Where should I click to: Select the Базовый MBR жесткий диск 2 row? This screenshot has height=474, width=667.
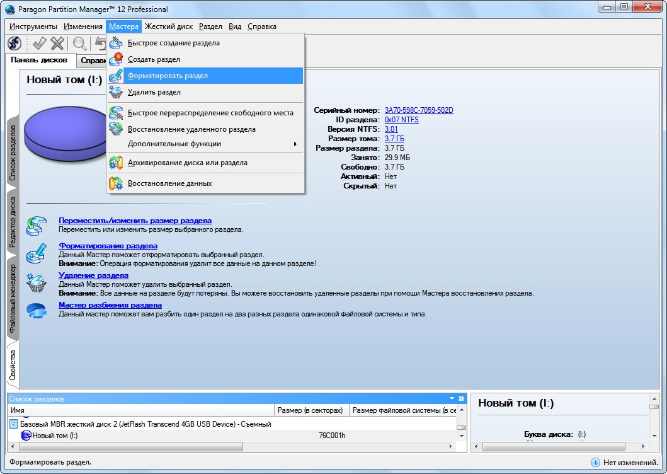click(232, 424)
